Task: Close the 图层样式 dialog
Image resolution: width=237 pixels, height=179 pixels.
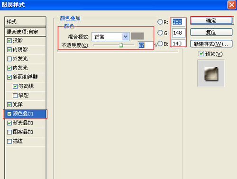Action: 232,5
